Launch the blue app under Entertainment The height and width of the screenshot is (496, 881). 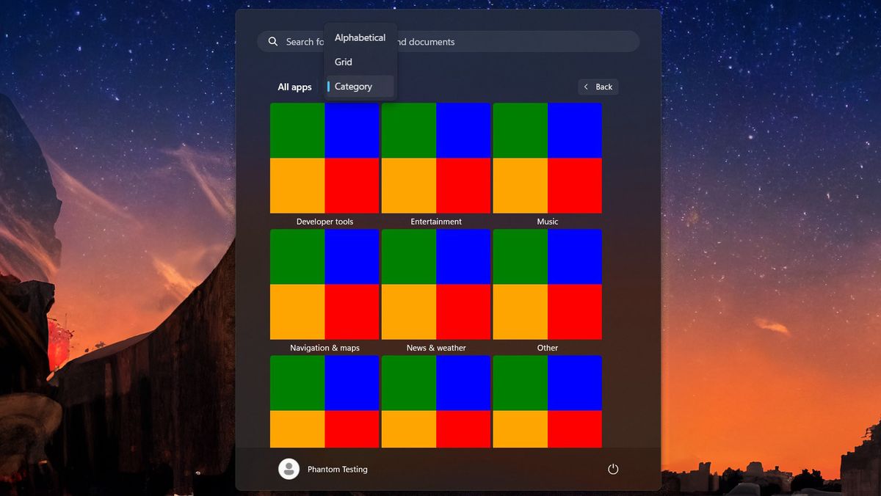(x=464, y=129)
